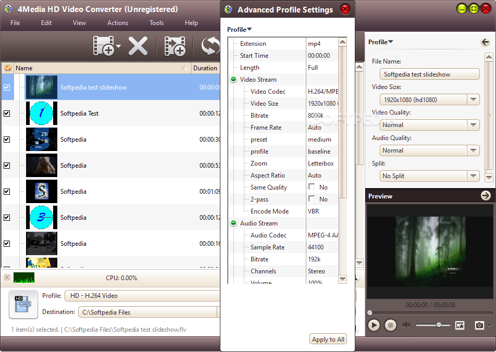This screenshot has height=352, width=496.
Task: Click the Video Codec H.264 value
Action: coord(323,92)
